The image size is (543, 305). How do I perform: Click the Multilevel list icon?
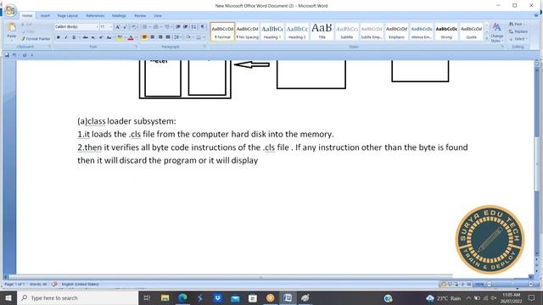pos(168,26)
